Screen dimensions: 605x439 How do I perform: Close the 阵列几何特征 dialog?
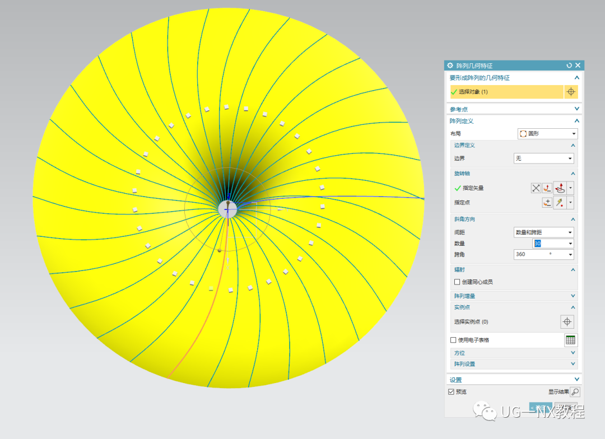[x=578, y=66]
